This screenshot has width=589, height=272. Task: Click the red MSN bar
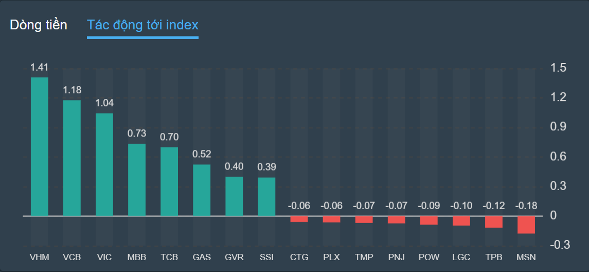[x=526, y=225]
